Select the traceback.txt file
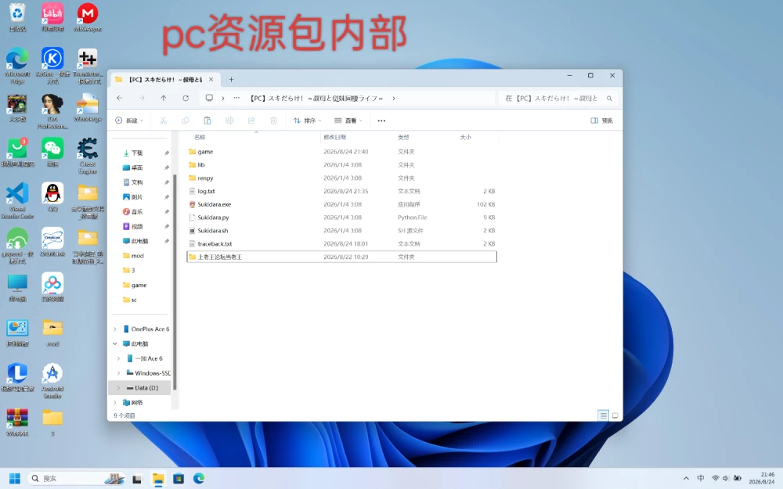The image size is (783, 489). point(341,244)
